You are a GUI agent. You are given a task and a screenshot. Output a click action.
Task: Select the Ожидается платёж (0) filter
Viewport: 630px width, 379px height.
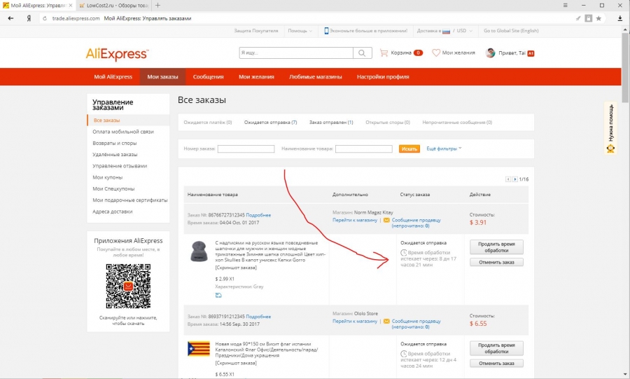208,123
